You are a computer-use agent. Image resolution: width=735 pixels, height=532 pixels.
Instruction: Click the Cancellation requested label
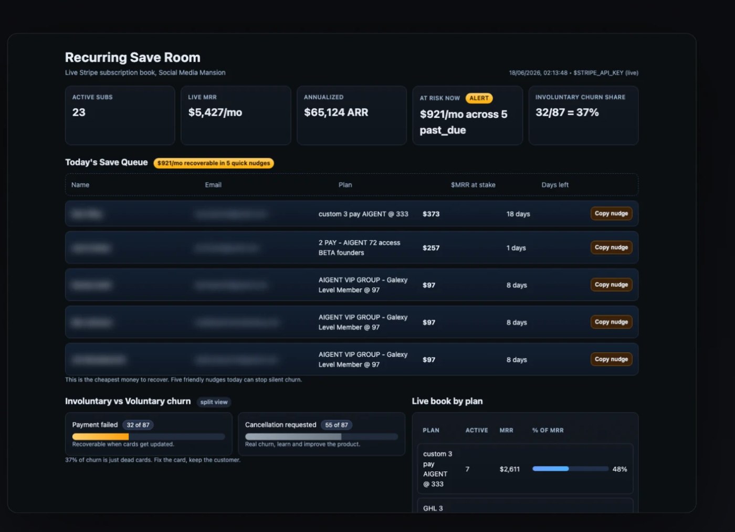click(x=281, y=425)
